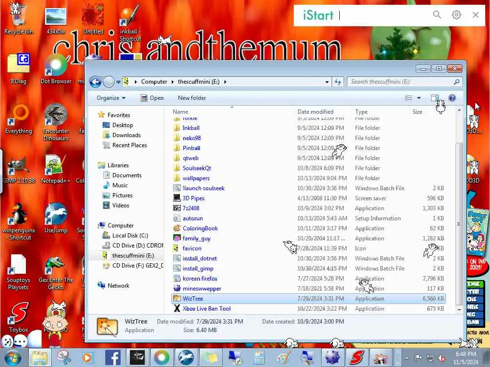The image size is (490, 367).
Task: Close the iStart search bar
Action: [476, 15]
